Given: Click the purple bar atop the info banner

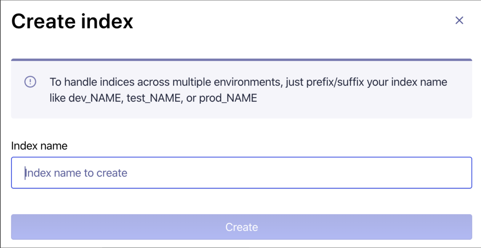Looking at the screenshot, I should coord(241,60).
